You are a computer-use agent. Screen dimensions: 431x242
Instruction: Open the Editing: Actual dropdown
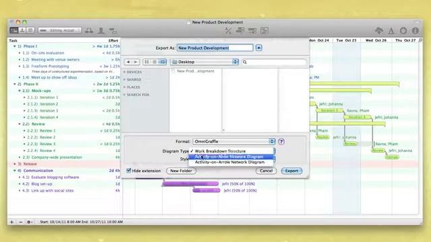60,30
